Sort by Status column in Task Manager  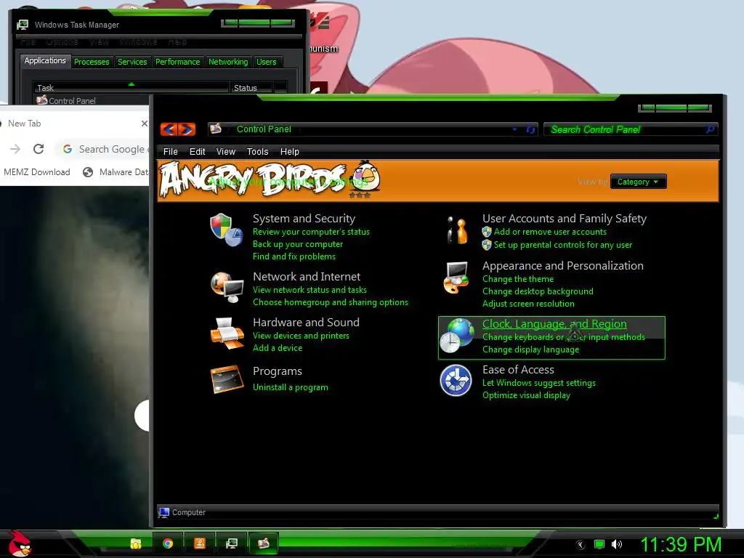click(x=251, y=88)
